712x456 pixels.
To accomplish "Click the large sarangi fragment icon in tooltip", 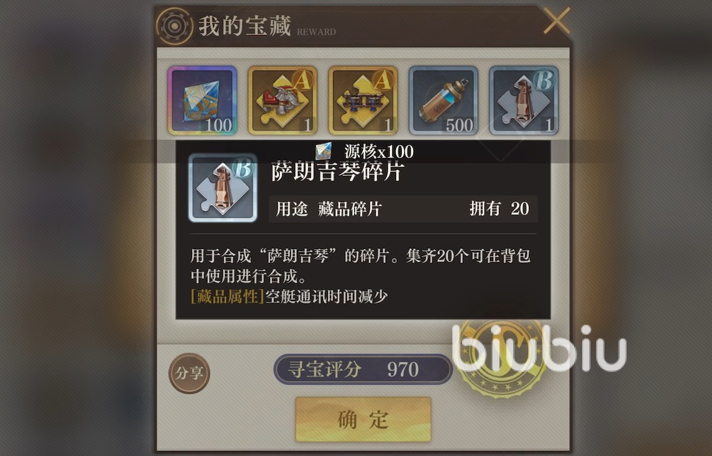I will pos(223,187).
